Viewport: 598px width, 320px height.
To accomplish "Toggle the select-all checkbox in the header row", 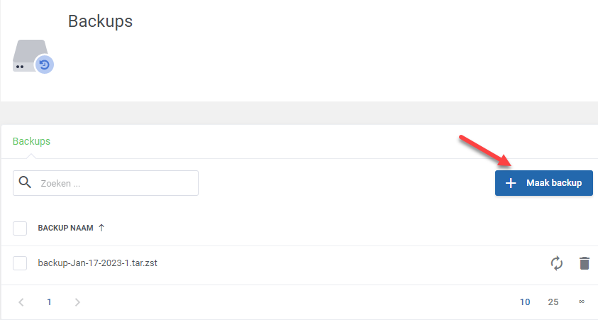I will [x=20, y=228].
